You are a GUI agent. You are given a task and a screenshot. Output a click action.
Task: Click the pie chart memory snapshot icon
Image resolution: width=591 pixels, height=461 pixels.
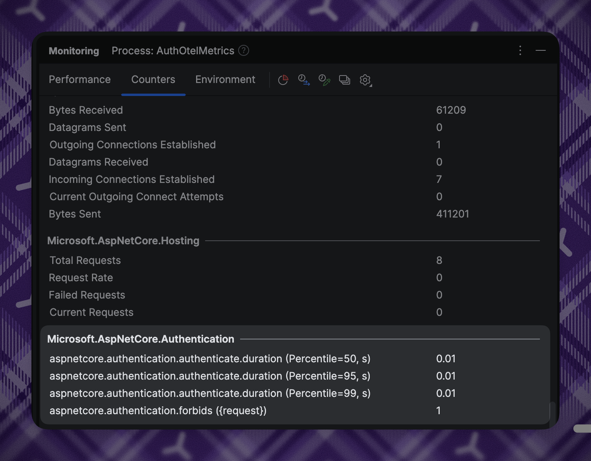(283, 80)
